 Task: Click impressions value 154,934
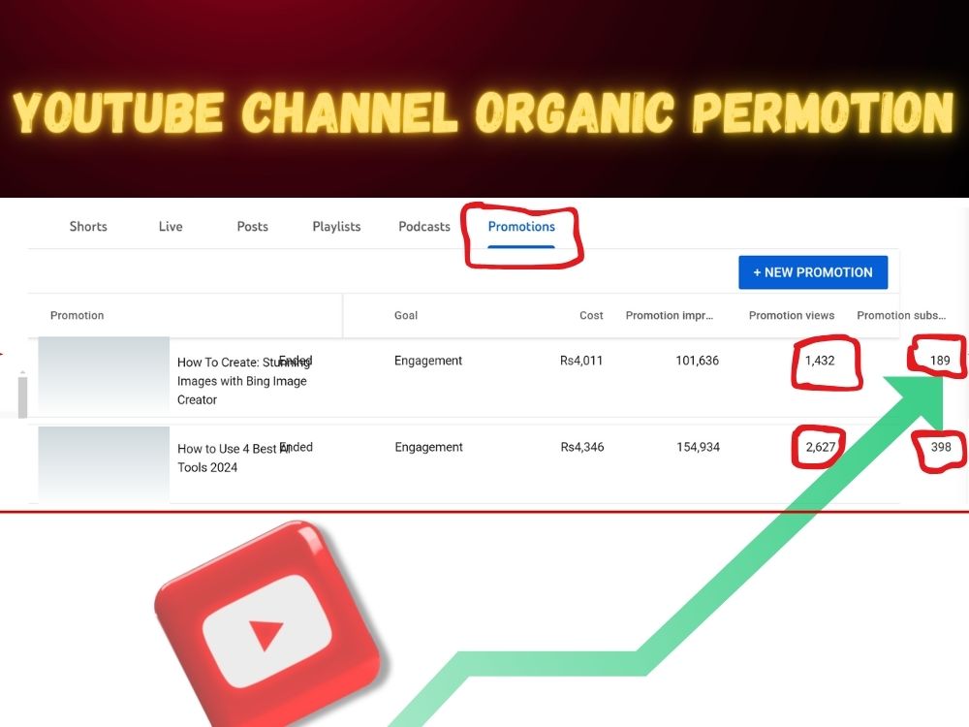click(699, 447)
